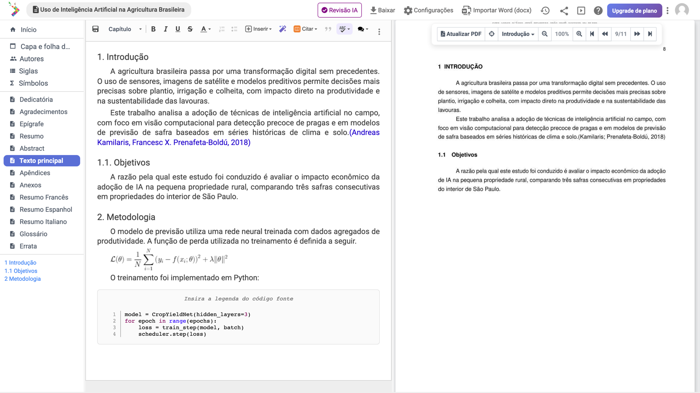Open version history clock icon

(545, 10)
